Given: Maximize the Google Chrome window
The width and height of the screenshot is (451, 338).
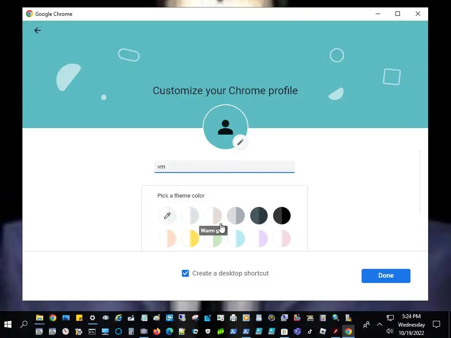Looking at the screenshot, I should [x=398, y=14].
